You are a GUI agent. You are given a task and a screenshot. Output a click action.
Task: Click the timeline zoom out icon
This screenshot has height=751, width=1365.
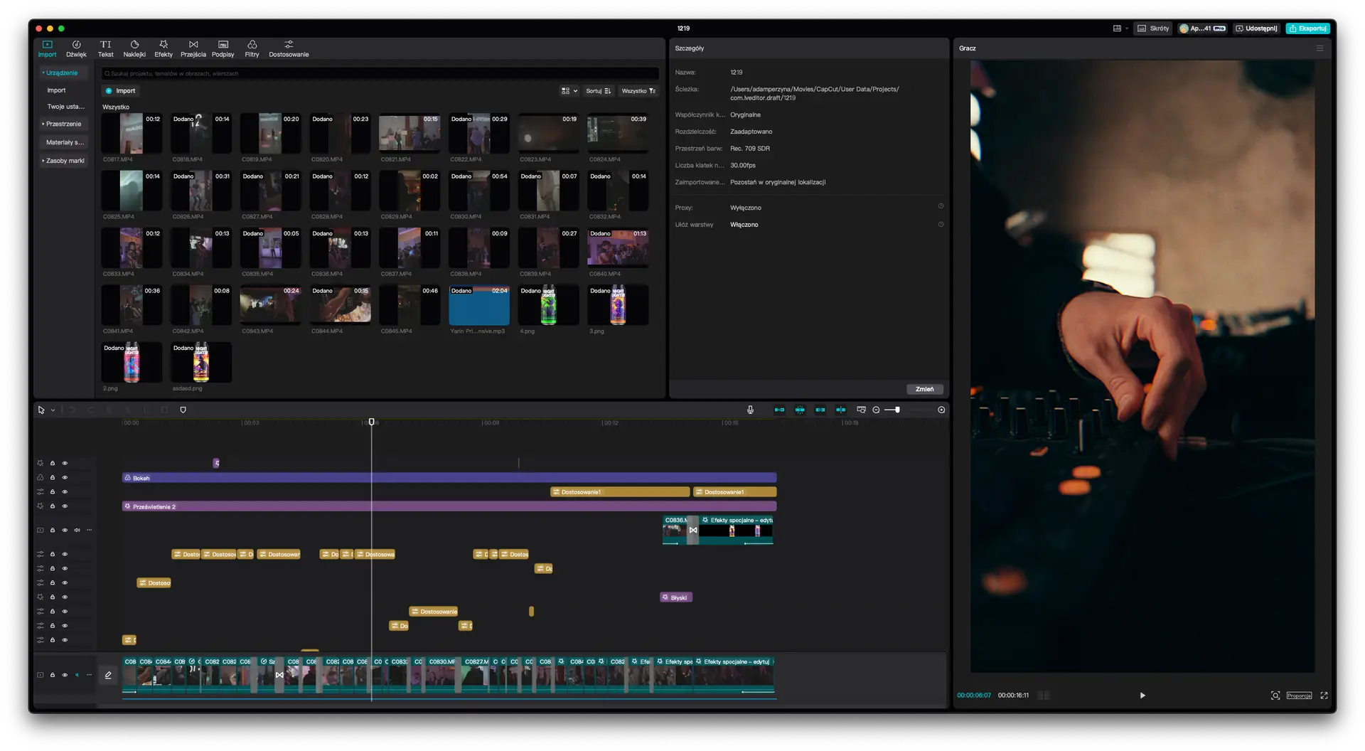[x=876, y=410]
